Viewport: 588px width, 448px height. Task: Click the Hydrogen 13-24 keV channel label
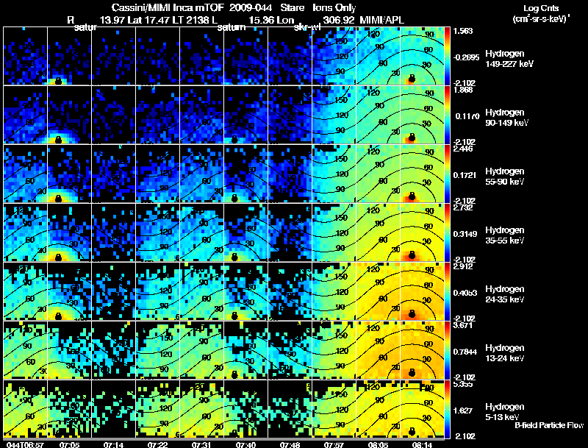505,353
